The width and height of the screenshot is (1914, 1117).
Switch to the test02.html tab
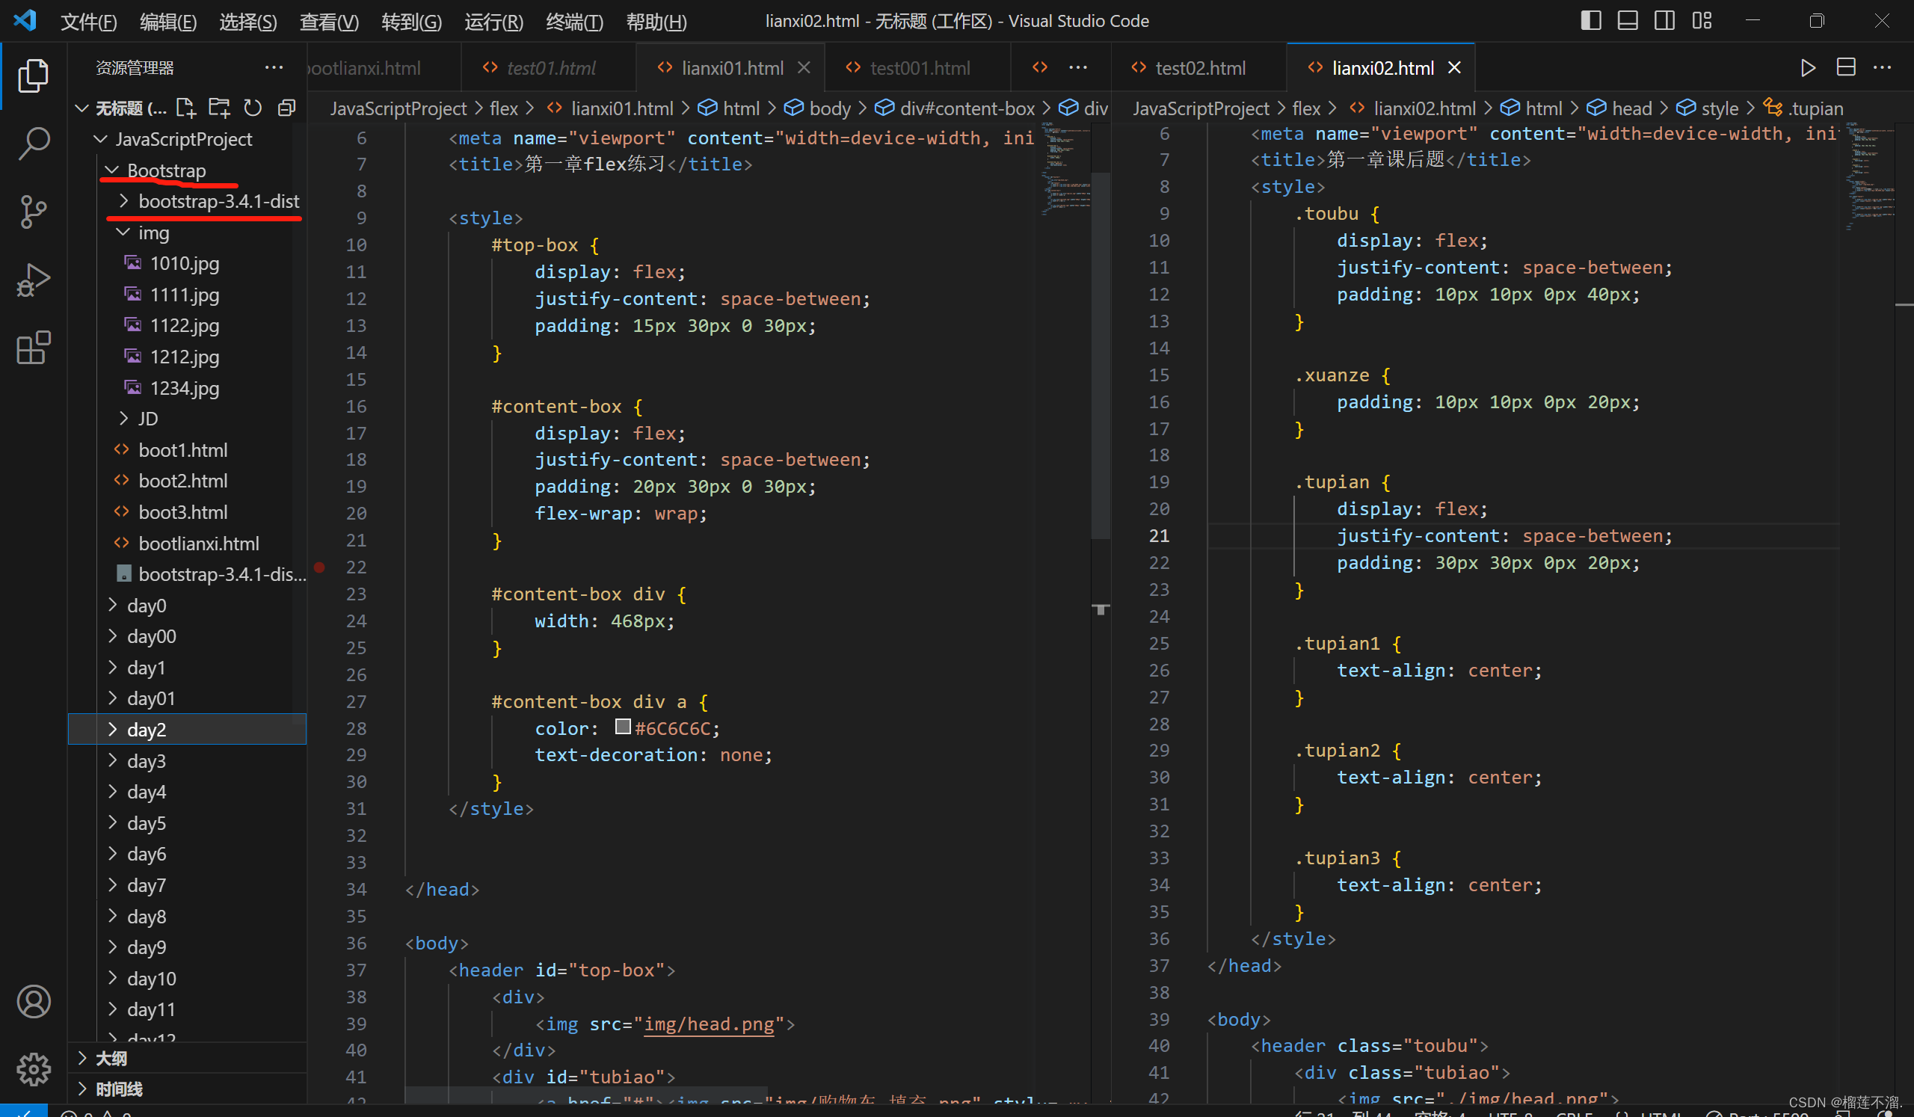point(1199,67)
